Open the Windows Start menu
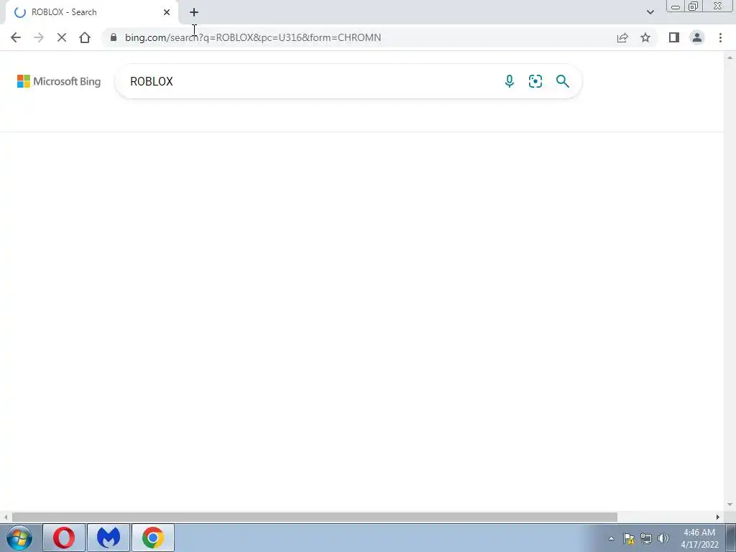Image resolution: width=736 pixels, height=552 pixels. (x=19, y=538)
